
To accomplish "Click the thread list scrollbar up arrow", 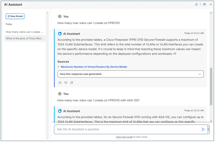I will coord(47,13).
